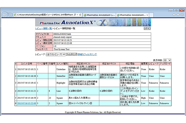This screenshot has height=123, width=186.
Task: Click the version value 1.0
Action: click(55, 46)
